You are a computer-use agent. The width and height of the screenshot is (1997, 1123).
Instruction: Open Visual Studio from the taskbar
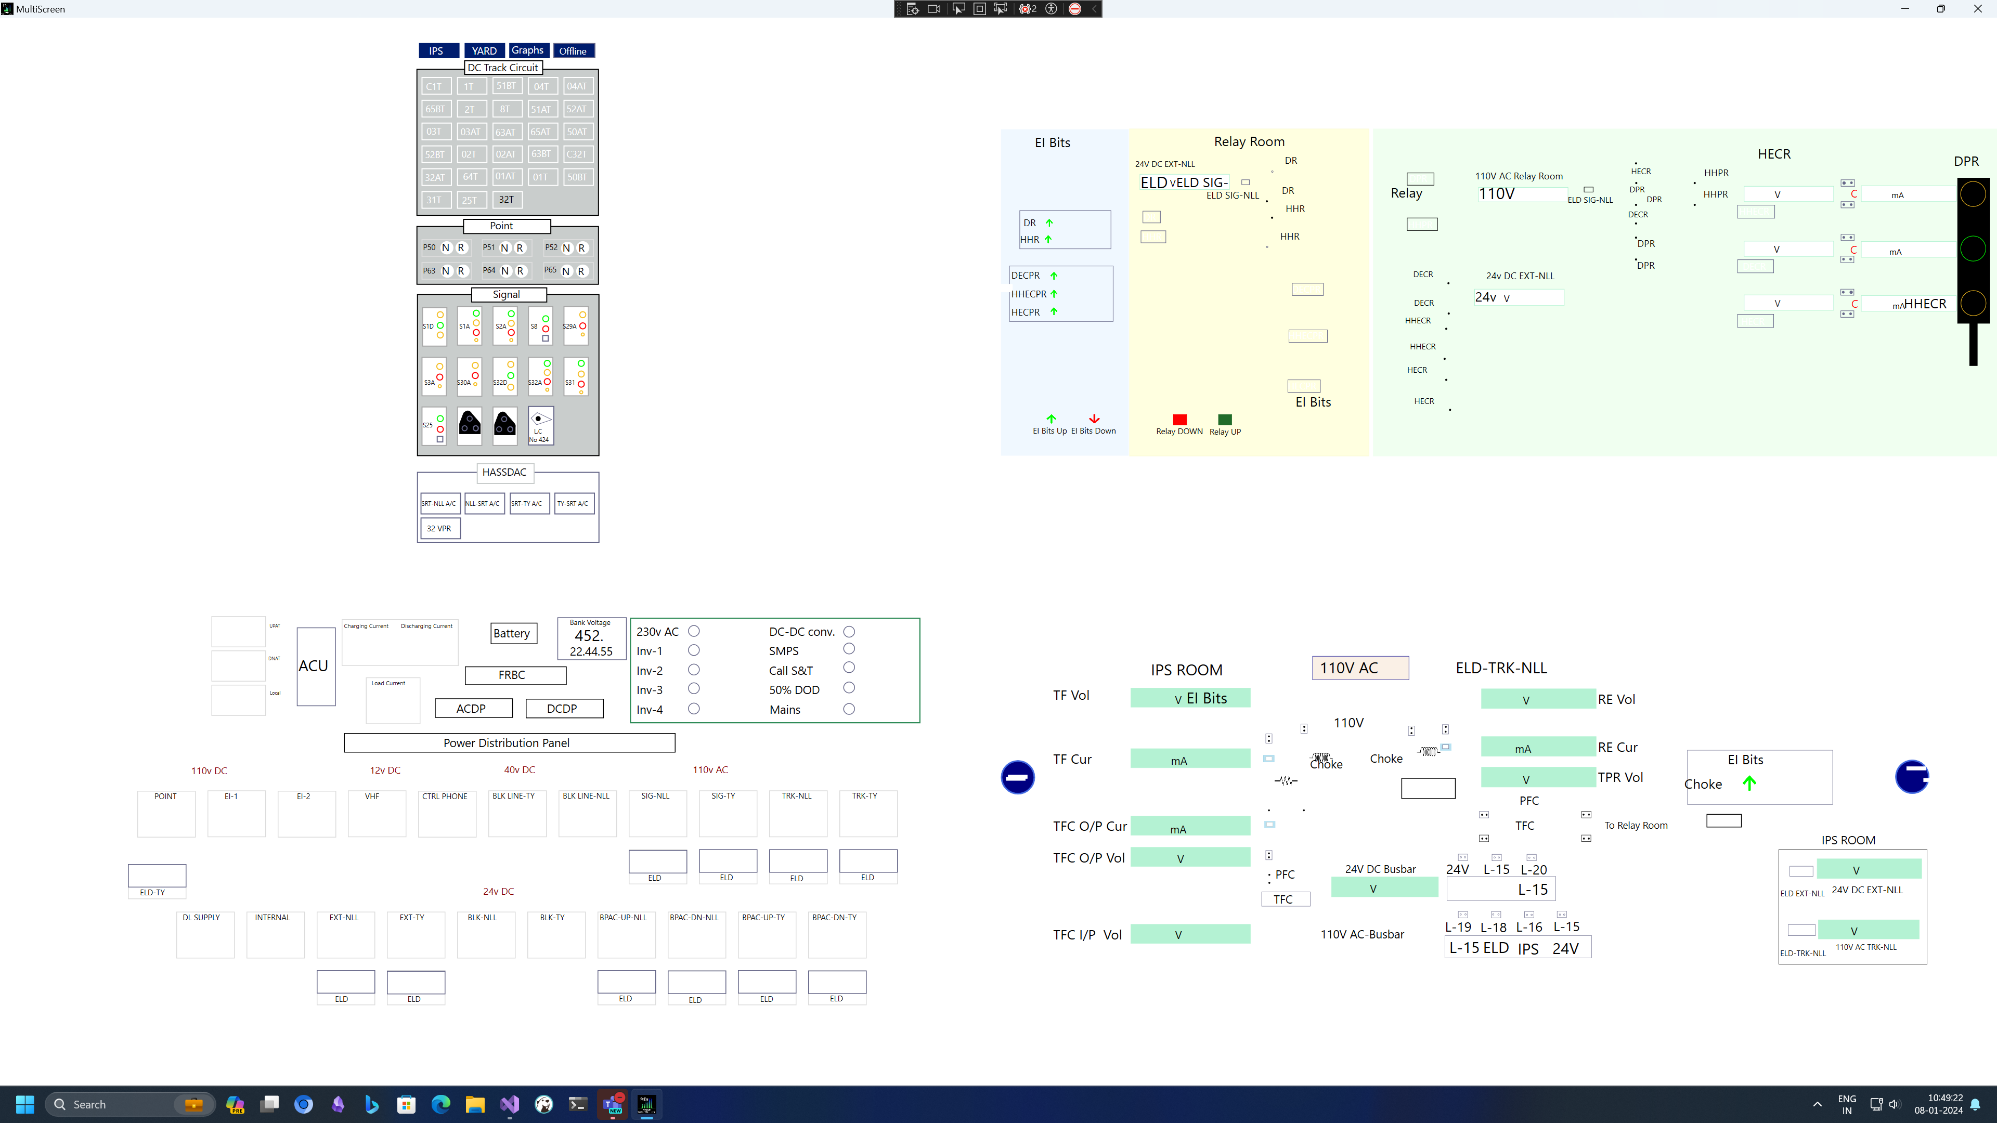[x=509, y=1104]
